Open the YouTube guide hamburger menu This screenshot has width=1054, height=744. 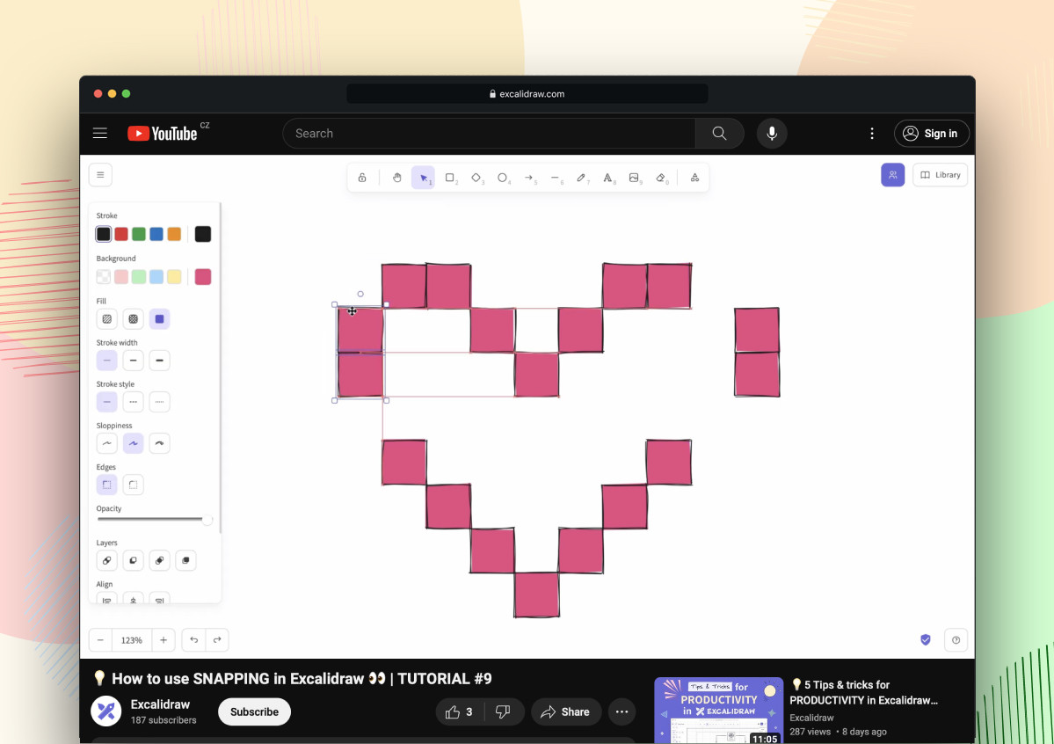click(x=100, y=133)
